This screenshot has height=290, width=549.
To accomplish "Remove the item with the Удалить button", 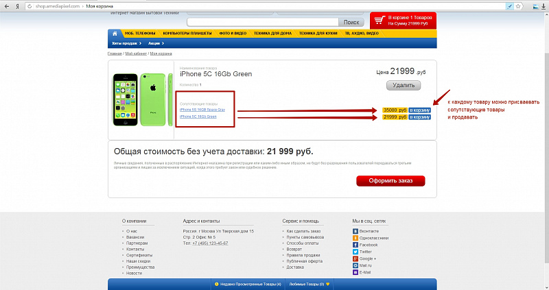I will pyautogui.click(x=404, y=86).
